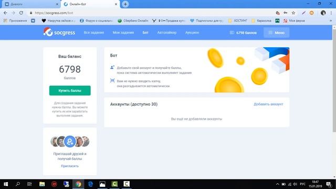336x189 pixels.
Task: Expand the hidden bookmarks chevron
Action: 331,20
